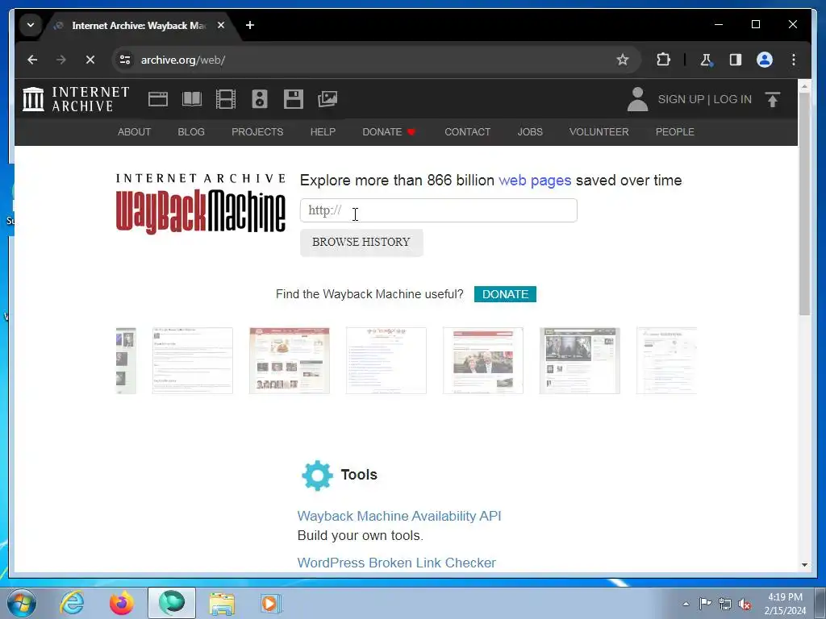The height and width of the screenshot is (619, 826).
Task: Open the Audio speaker icon
Action: pos(259,99)
